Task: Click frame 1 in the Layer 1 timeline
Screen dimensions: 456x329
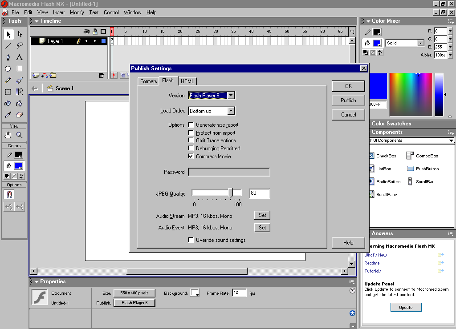Action: (x=112, y=41)
